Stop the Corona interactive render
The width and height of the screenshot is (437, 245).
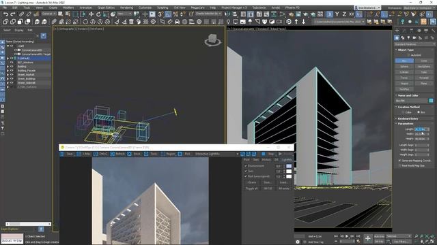(268, 154)
